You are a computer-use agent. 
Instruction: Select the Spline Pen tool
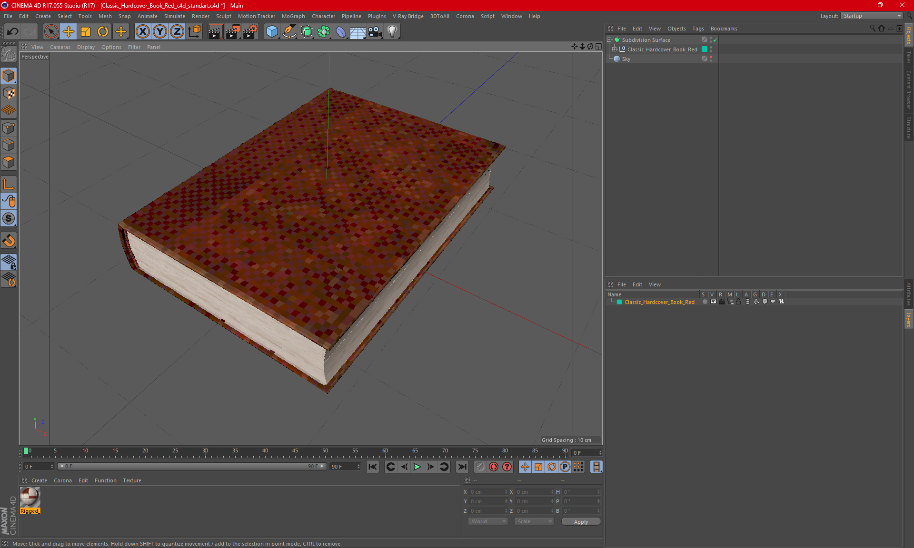[x=289, y=31]
